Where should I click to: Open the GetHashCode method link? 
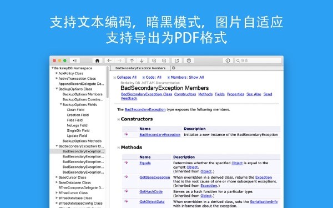(x=151, y=192)
